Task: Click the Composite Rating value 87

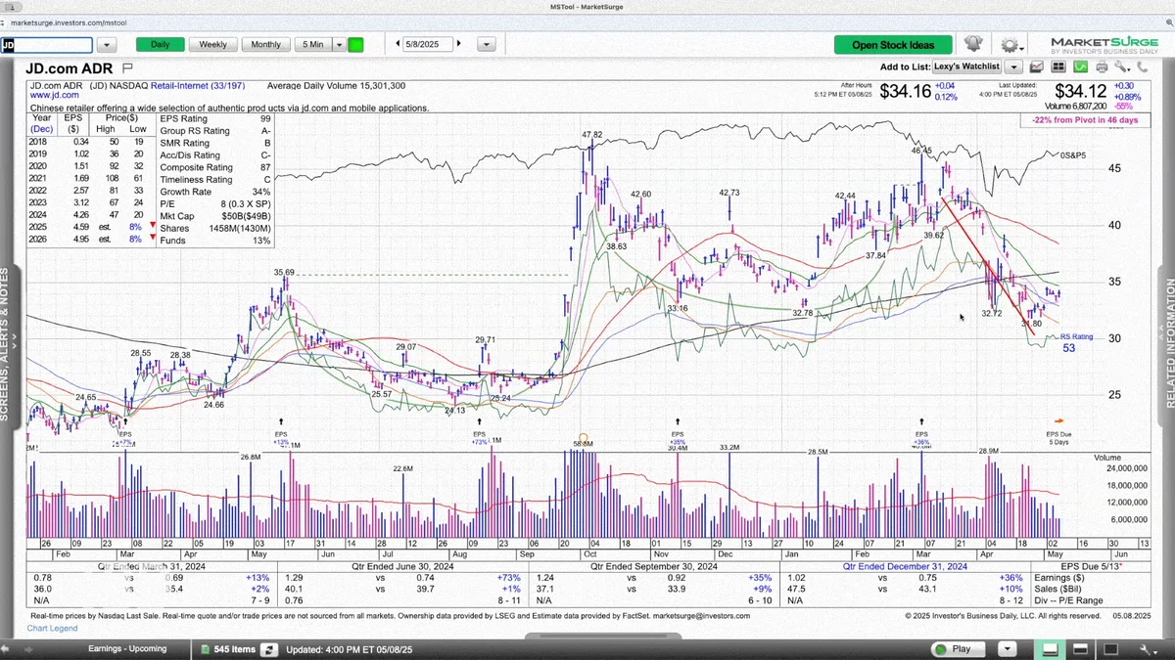Action: 264,167
